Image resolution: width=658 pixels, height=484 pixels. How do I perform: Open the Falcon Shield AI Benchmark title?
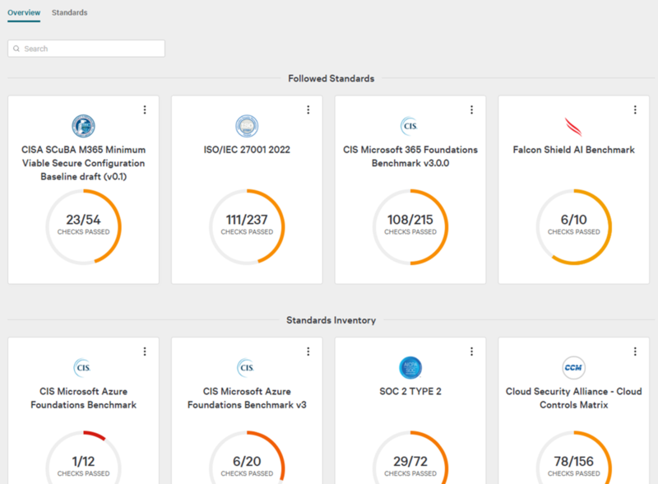click(x=573, y=150)
